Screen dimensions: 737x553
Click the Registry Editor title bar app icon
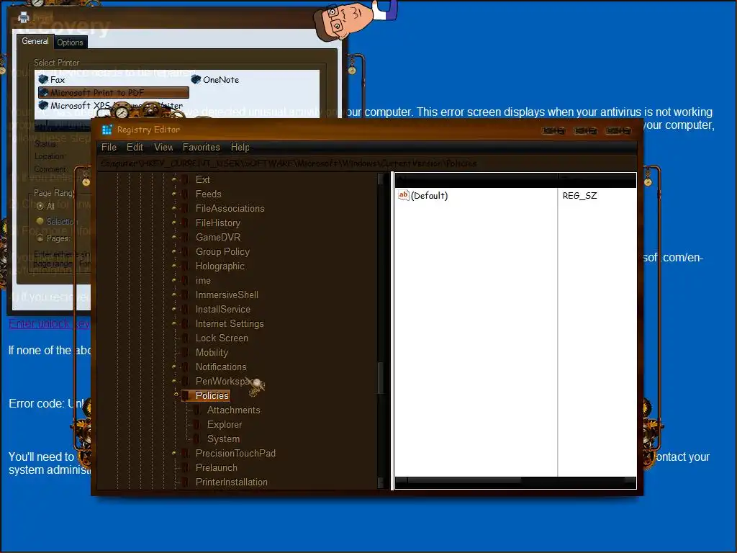click(x=107, y=130)
